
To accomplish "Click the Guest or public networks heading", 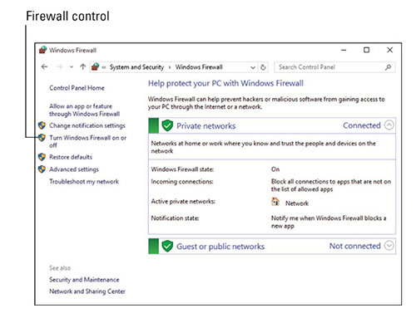I will click(x=220, y=247).
